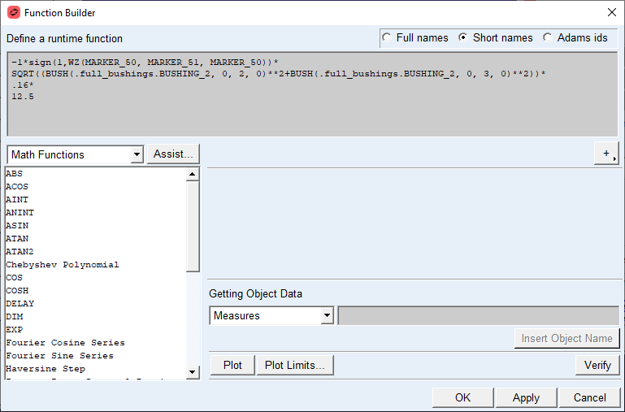
Task: Click the plus operator button
Action: pyautogui.click(x=606, y=154)
